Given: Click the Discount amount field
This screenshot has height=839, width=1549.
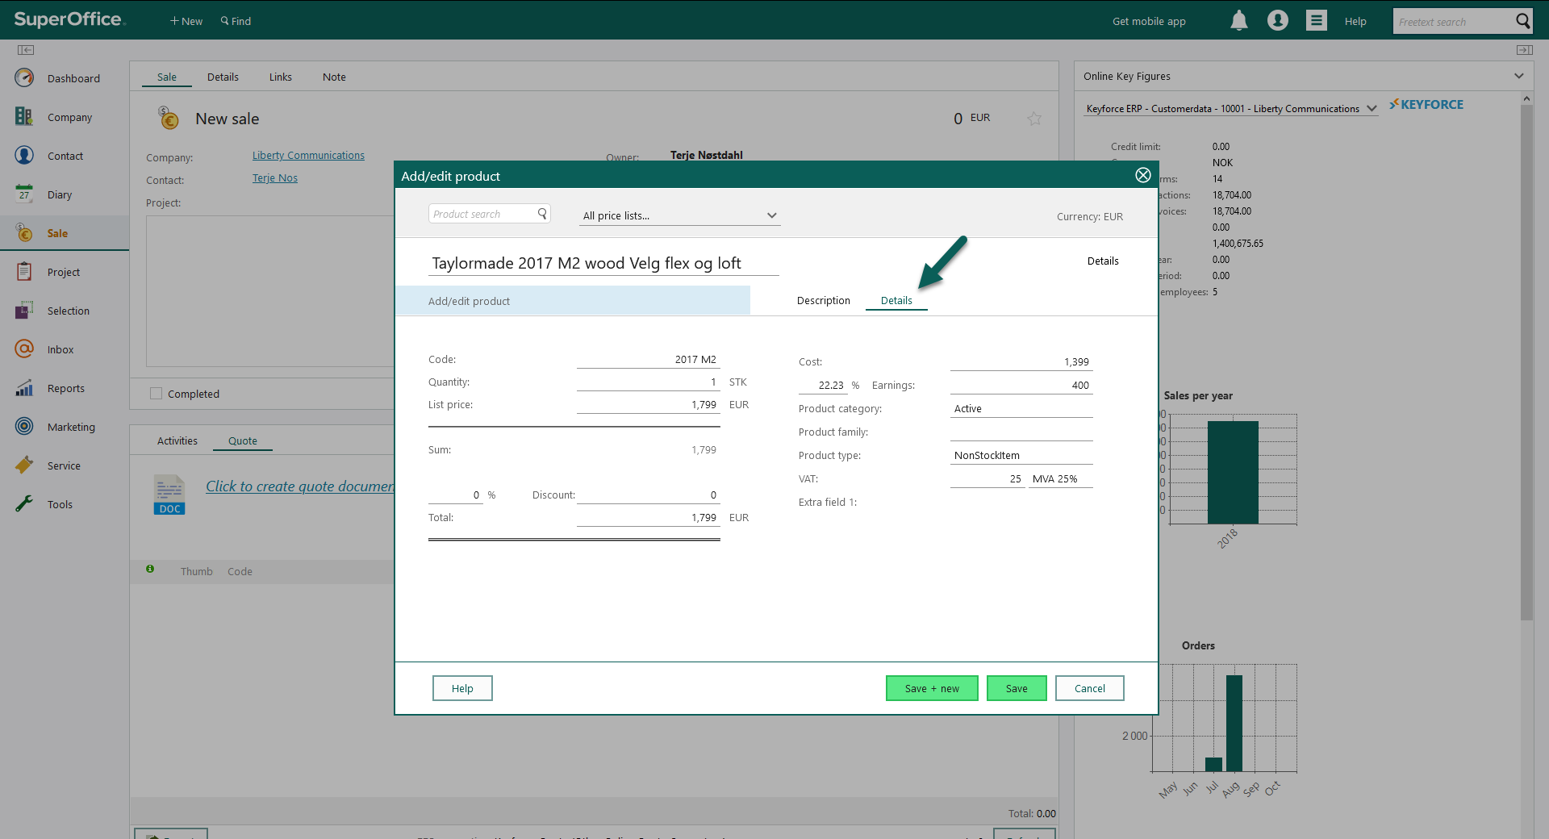Looking at the screenshot, I should click(648, 495).
